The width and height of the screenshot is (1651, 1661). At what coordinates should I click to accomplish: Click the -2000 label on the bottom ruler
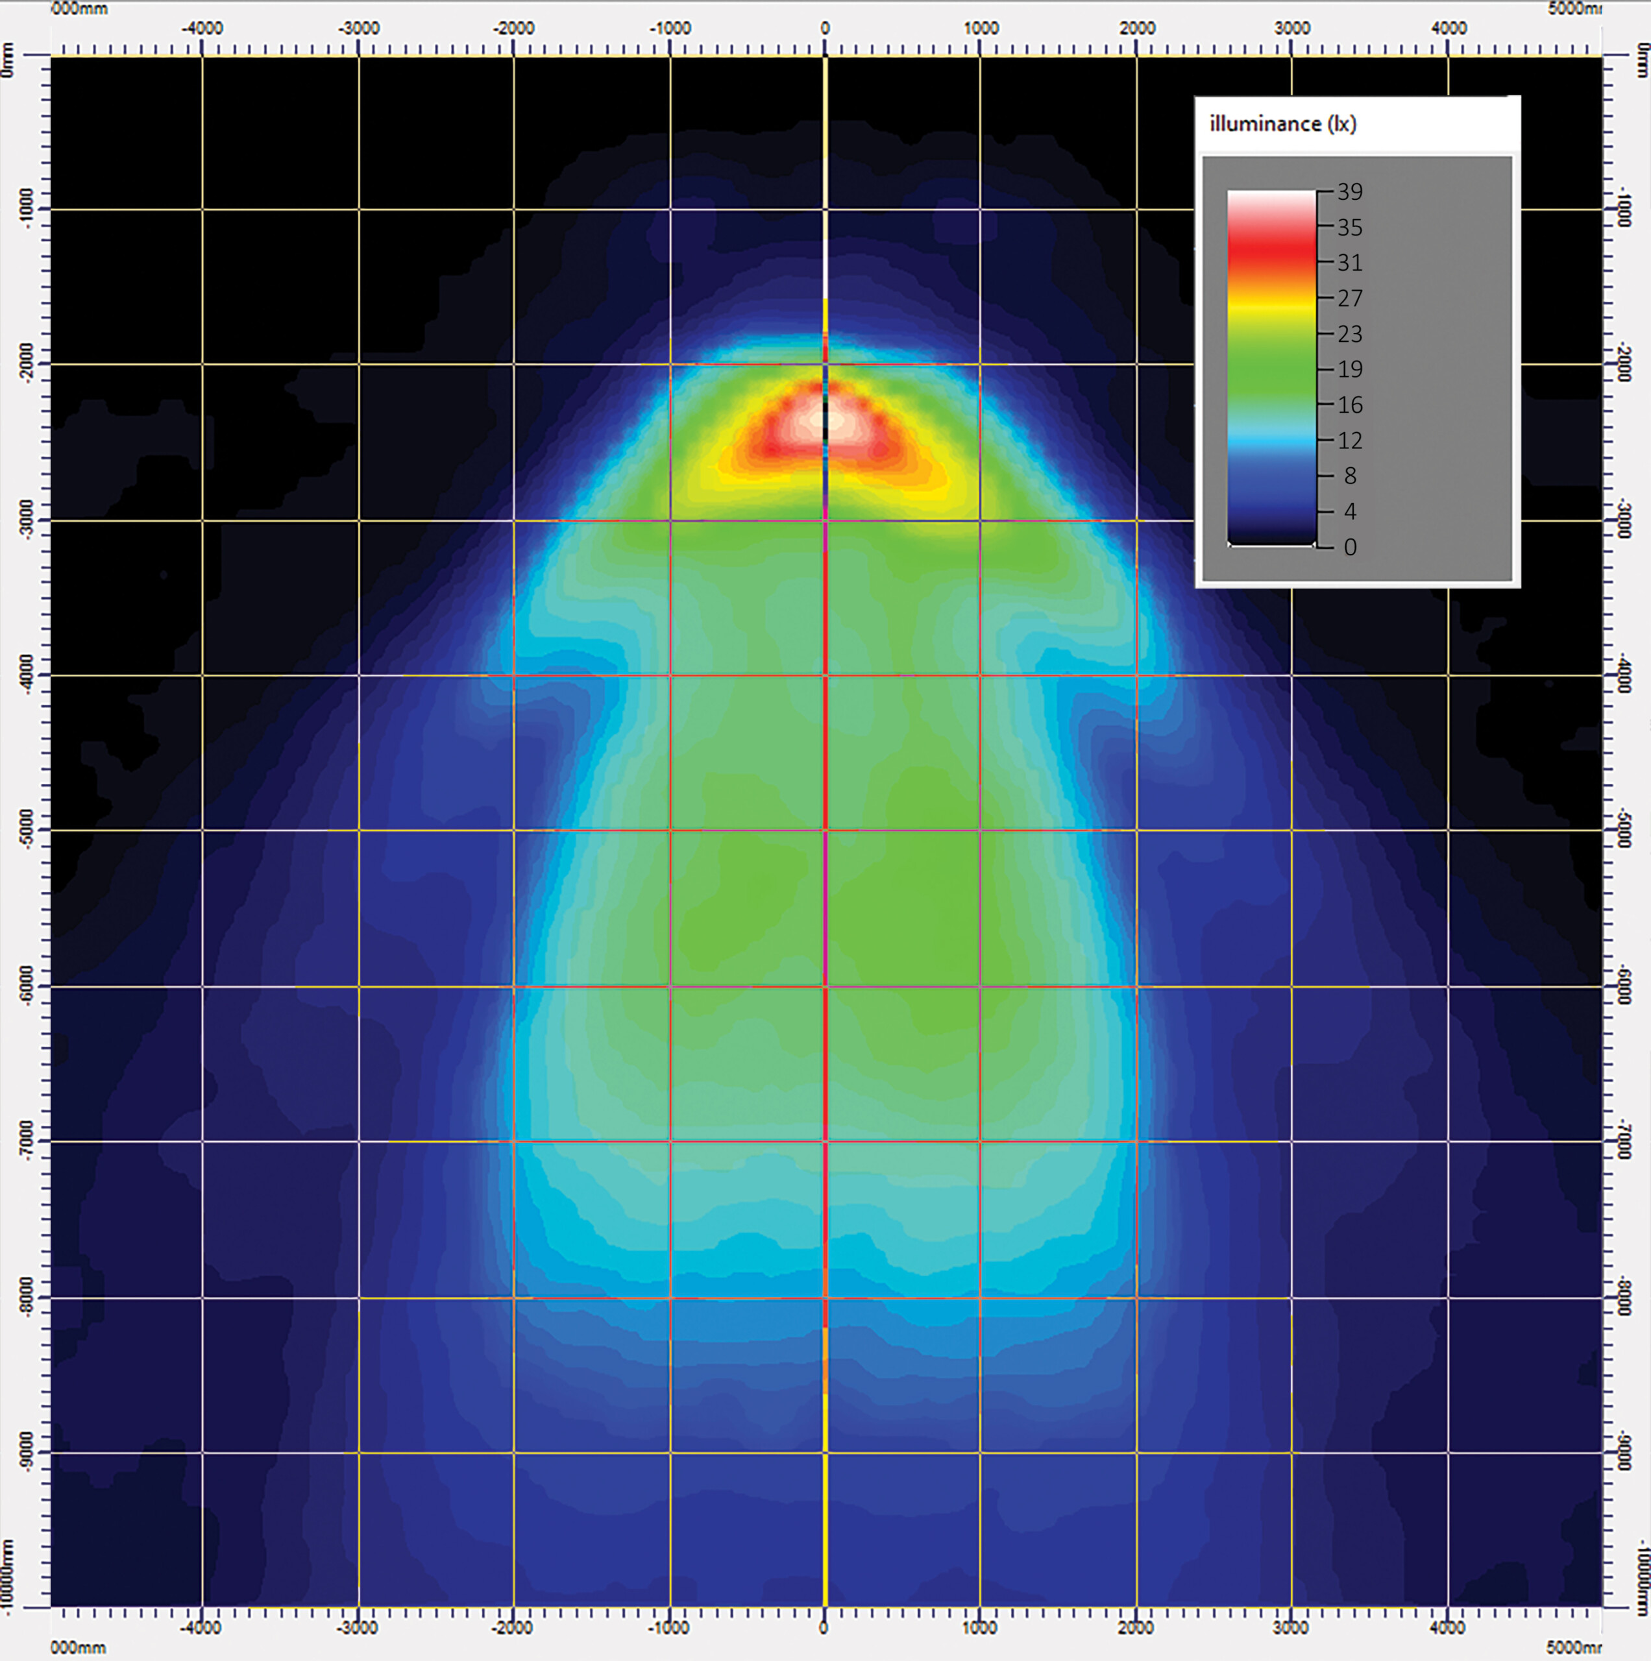pos(513,1627)
